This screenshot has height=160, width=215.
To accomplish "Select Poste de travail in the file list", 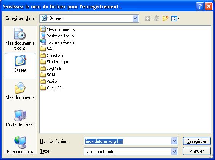I will 58,36.
